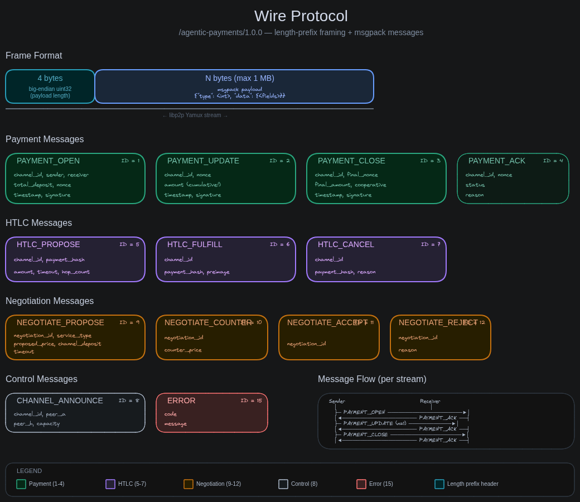This screenshot has width=580, height=502.
Task: Select the NEGOTIATE_COUNTER message box
Action: pyautogui.click(x=212, y=337)
